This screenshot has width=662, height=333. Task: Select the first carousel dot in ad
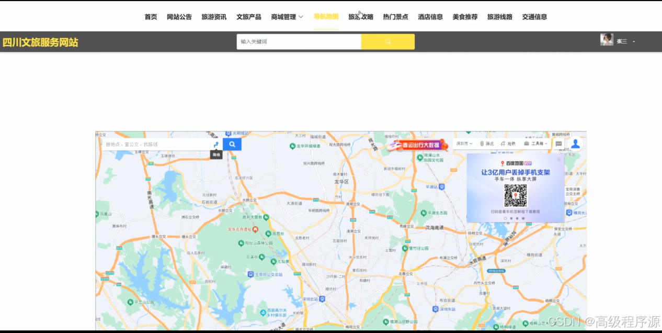pos(505,218)
